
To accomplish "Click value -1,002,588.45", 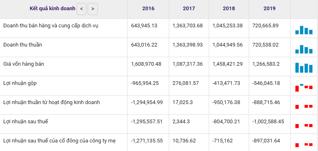I will coord(268,122).
